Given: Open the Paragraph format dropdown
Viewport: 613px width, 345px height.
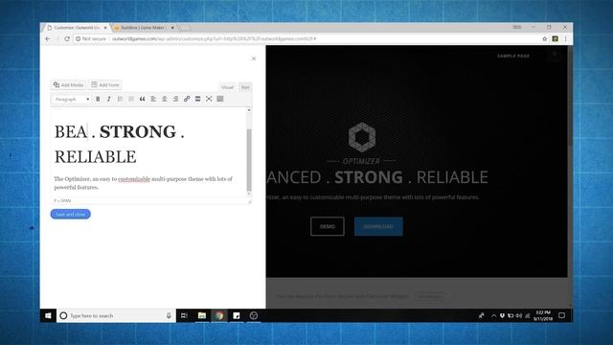Looking at the screenshot, I should pos(72,99).
